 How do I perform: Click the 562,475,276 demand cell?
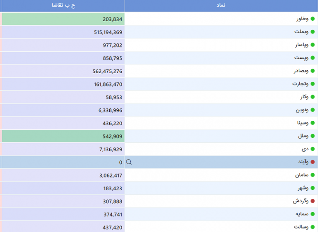pyautogui.click(x=63, y=71)
